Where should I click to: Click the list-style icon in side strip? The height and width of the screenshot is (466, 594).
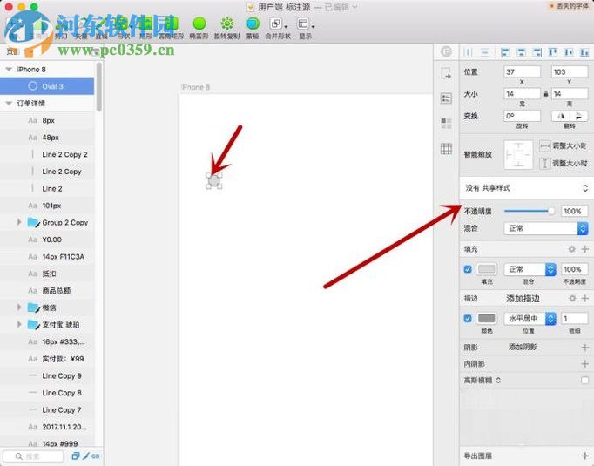point(446,98)
